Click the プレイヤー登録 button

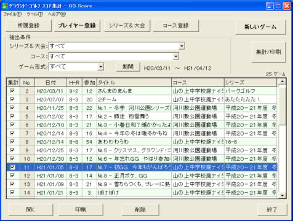click(77, 26)
